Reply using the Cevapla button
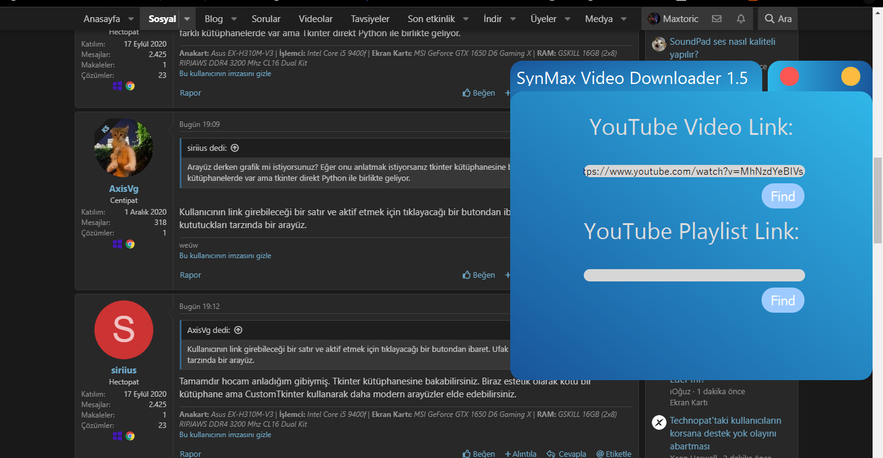 567,454
